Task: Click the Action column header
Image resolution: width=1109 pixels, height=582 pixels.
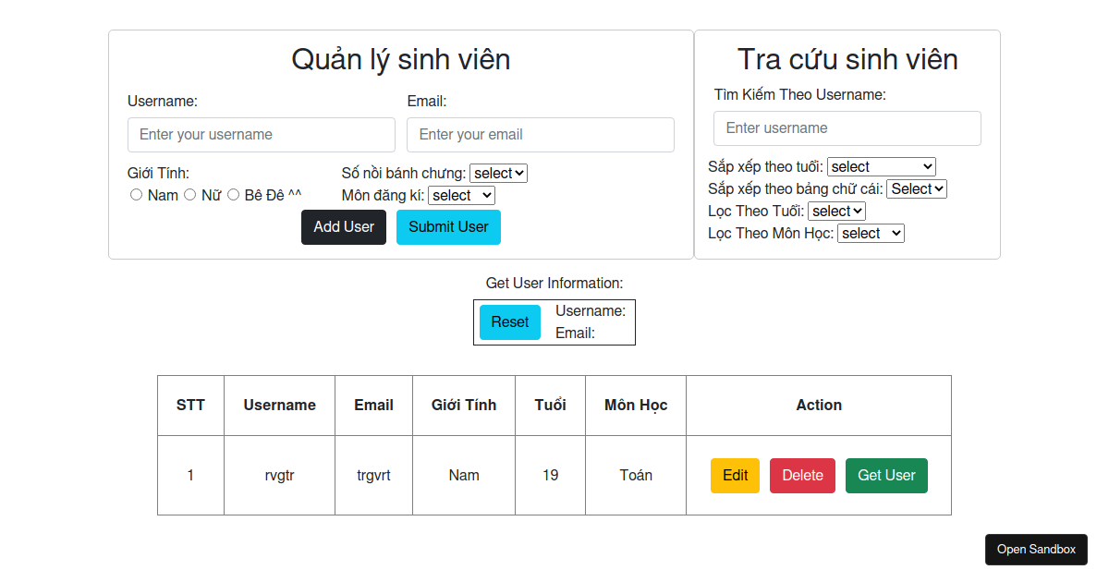Action: (x=819, y=406)
